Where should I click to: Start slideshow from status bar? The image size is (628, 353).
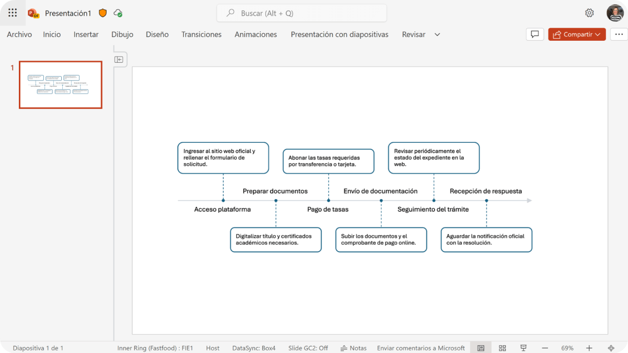coord(523,348)
